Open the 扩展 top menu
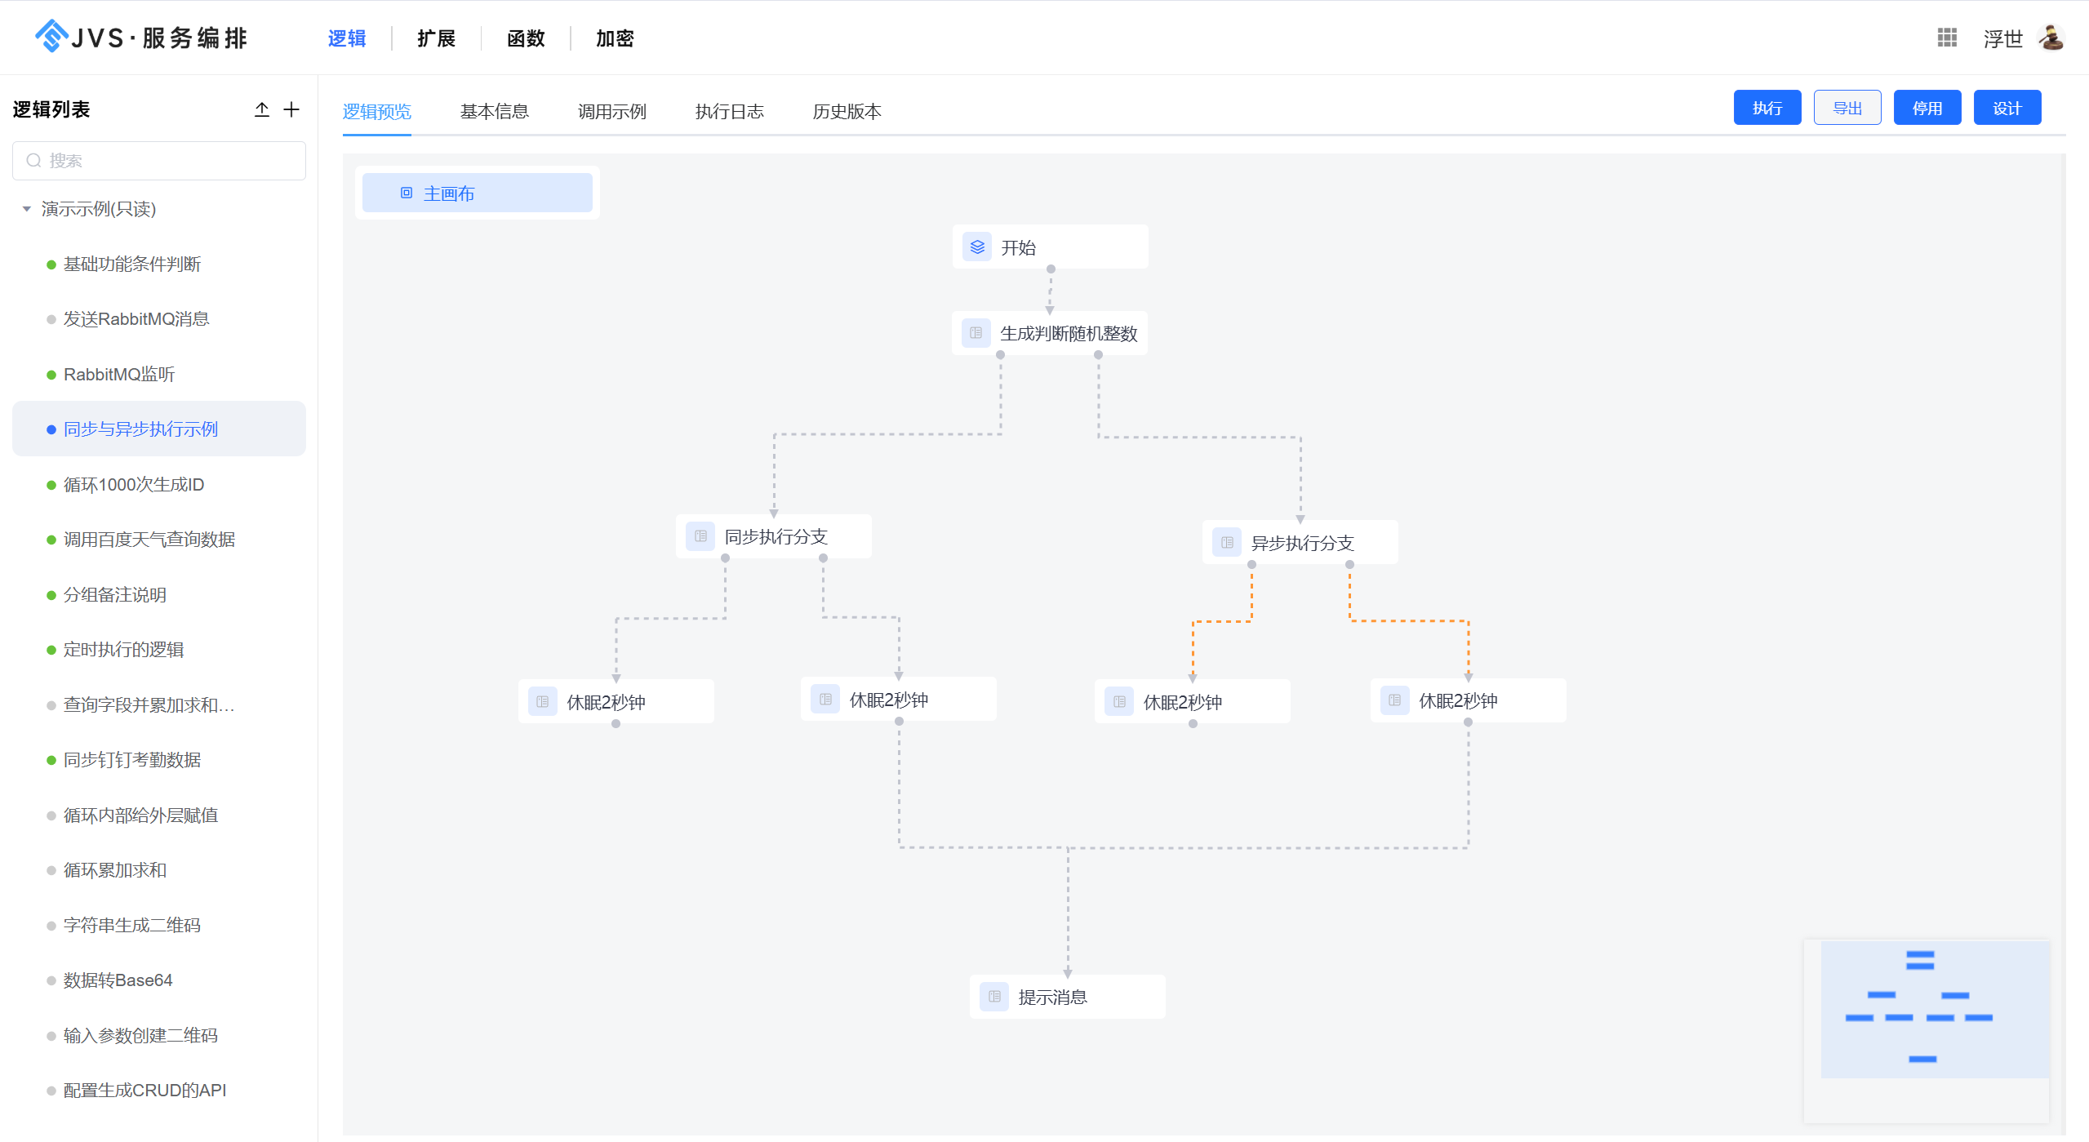The image size is (2089, 1142). [436, 38]
